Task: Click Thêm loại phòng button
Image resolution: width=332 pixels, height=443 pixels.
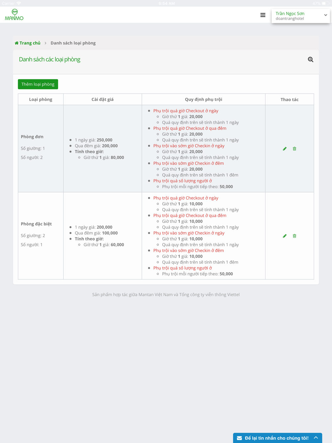Action: [x=38, y=84]
